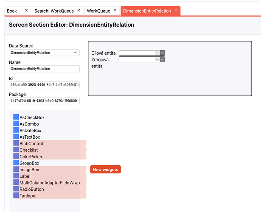
Task: Click the blue icon beside AsCombo
Action: [16, 123]
